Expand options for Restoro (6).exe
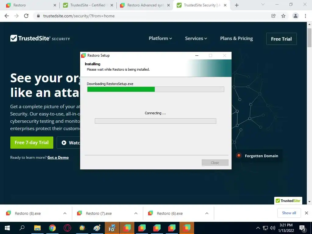 tap(207, 213)
